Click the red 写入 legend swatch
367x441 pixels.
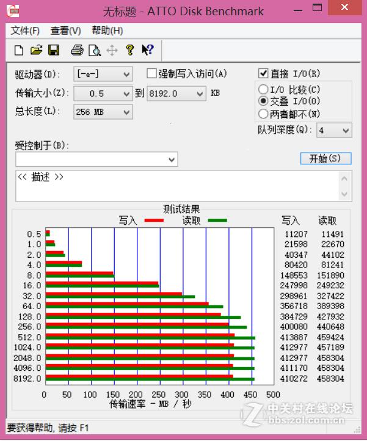154,221
